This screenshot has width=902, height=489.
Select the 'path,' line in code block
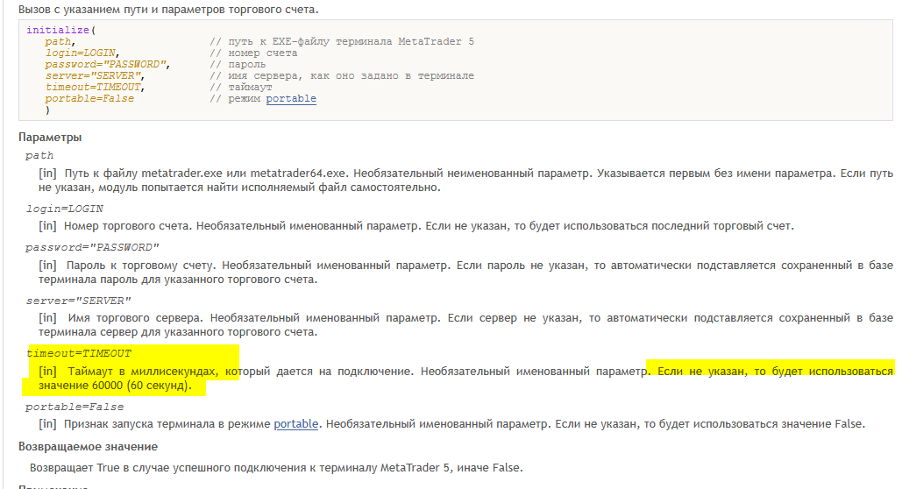pos(60,41)
